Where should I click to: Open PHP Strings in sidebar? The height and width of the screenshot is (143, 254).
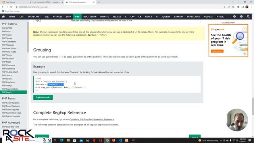point(7,55)
